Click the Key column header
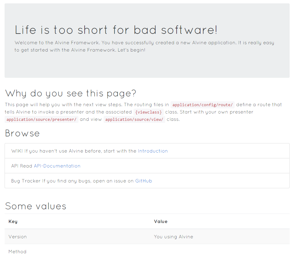 pos(13,222)
